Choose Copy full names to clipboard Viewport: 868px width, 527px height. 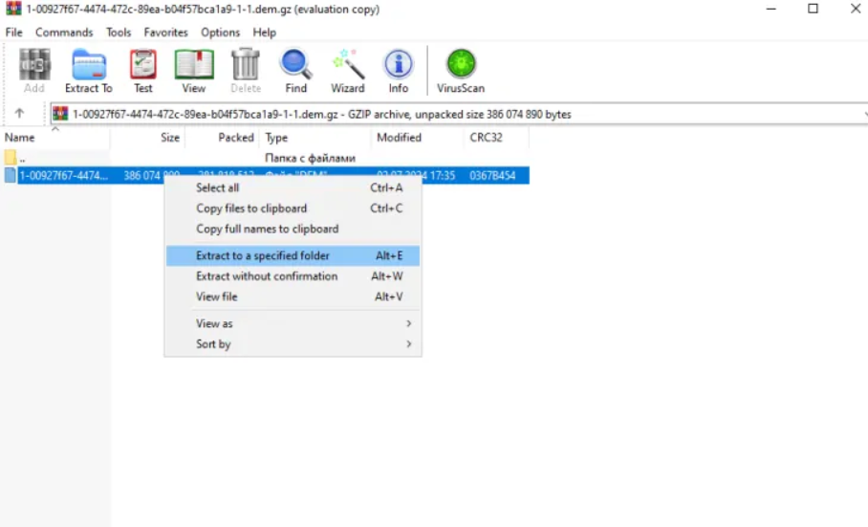pos(293,229)
